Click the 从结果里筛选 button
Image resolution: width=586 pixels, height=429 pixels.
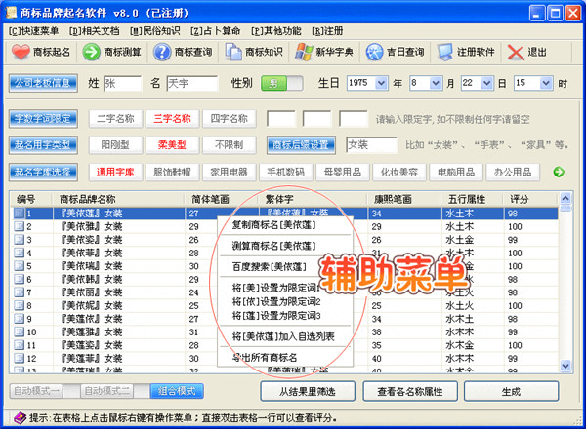[308, 391]
